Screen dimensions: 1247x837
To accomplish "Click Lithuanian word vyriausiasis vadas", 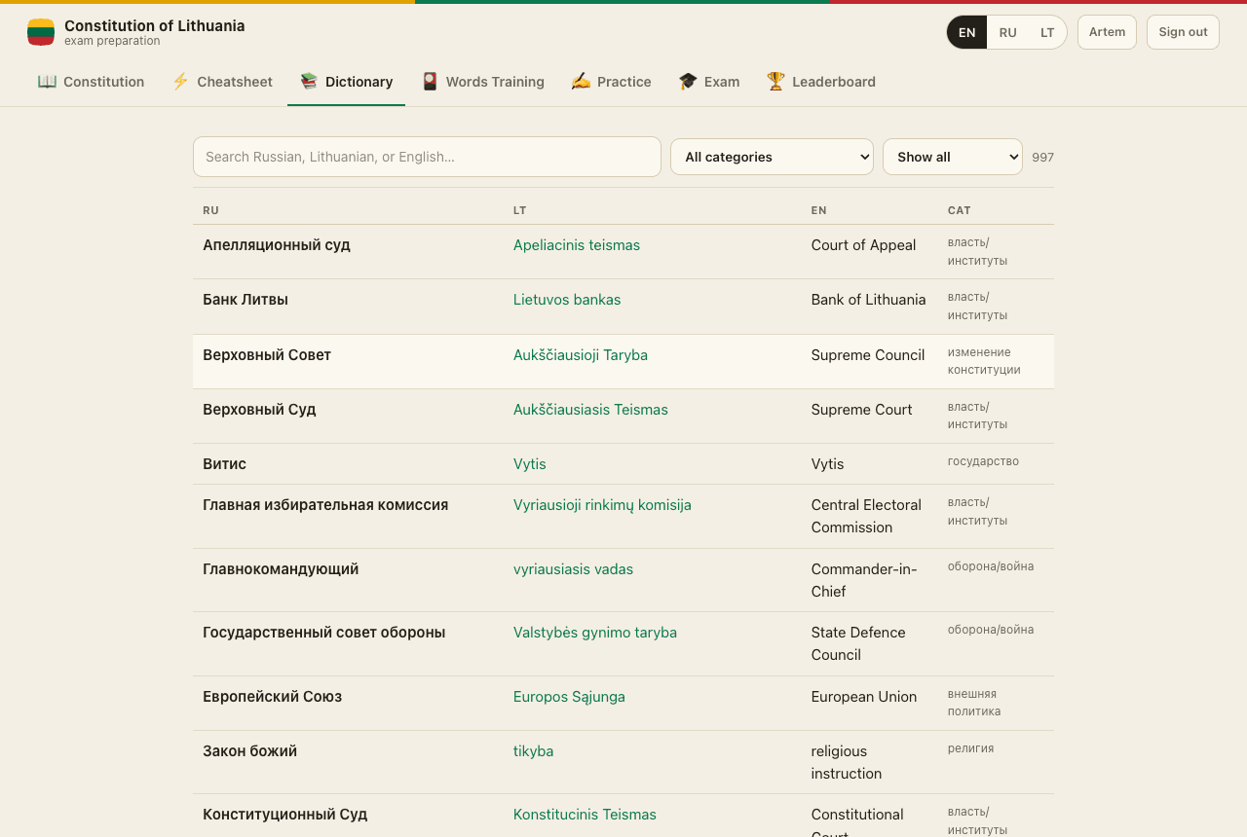I will [573, 569].
